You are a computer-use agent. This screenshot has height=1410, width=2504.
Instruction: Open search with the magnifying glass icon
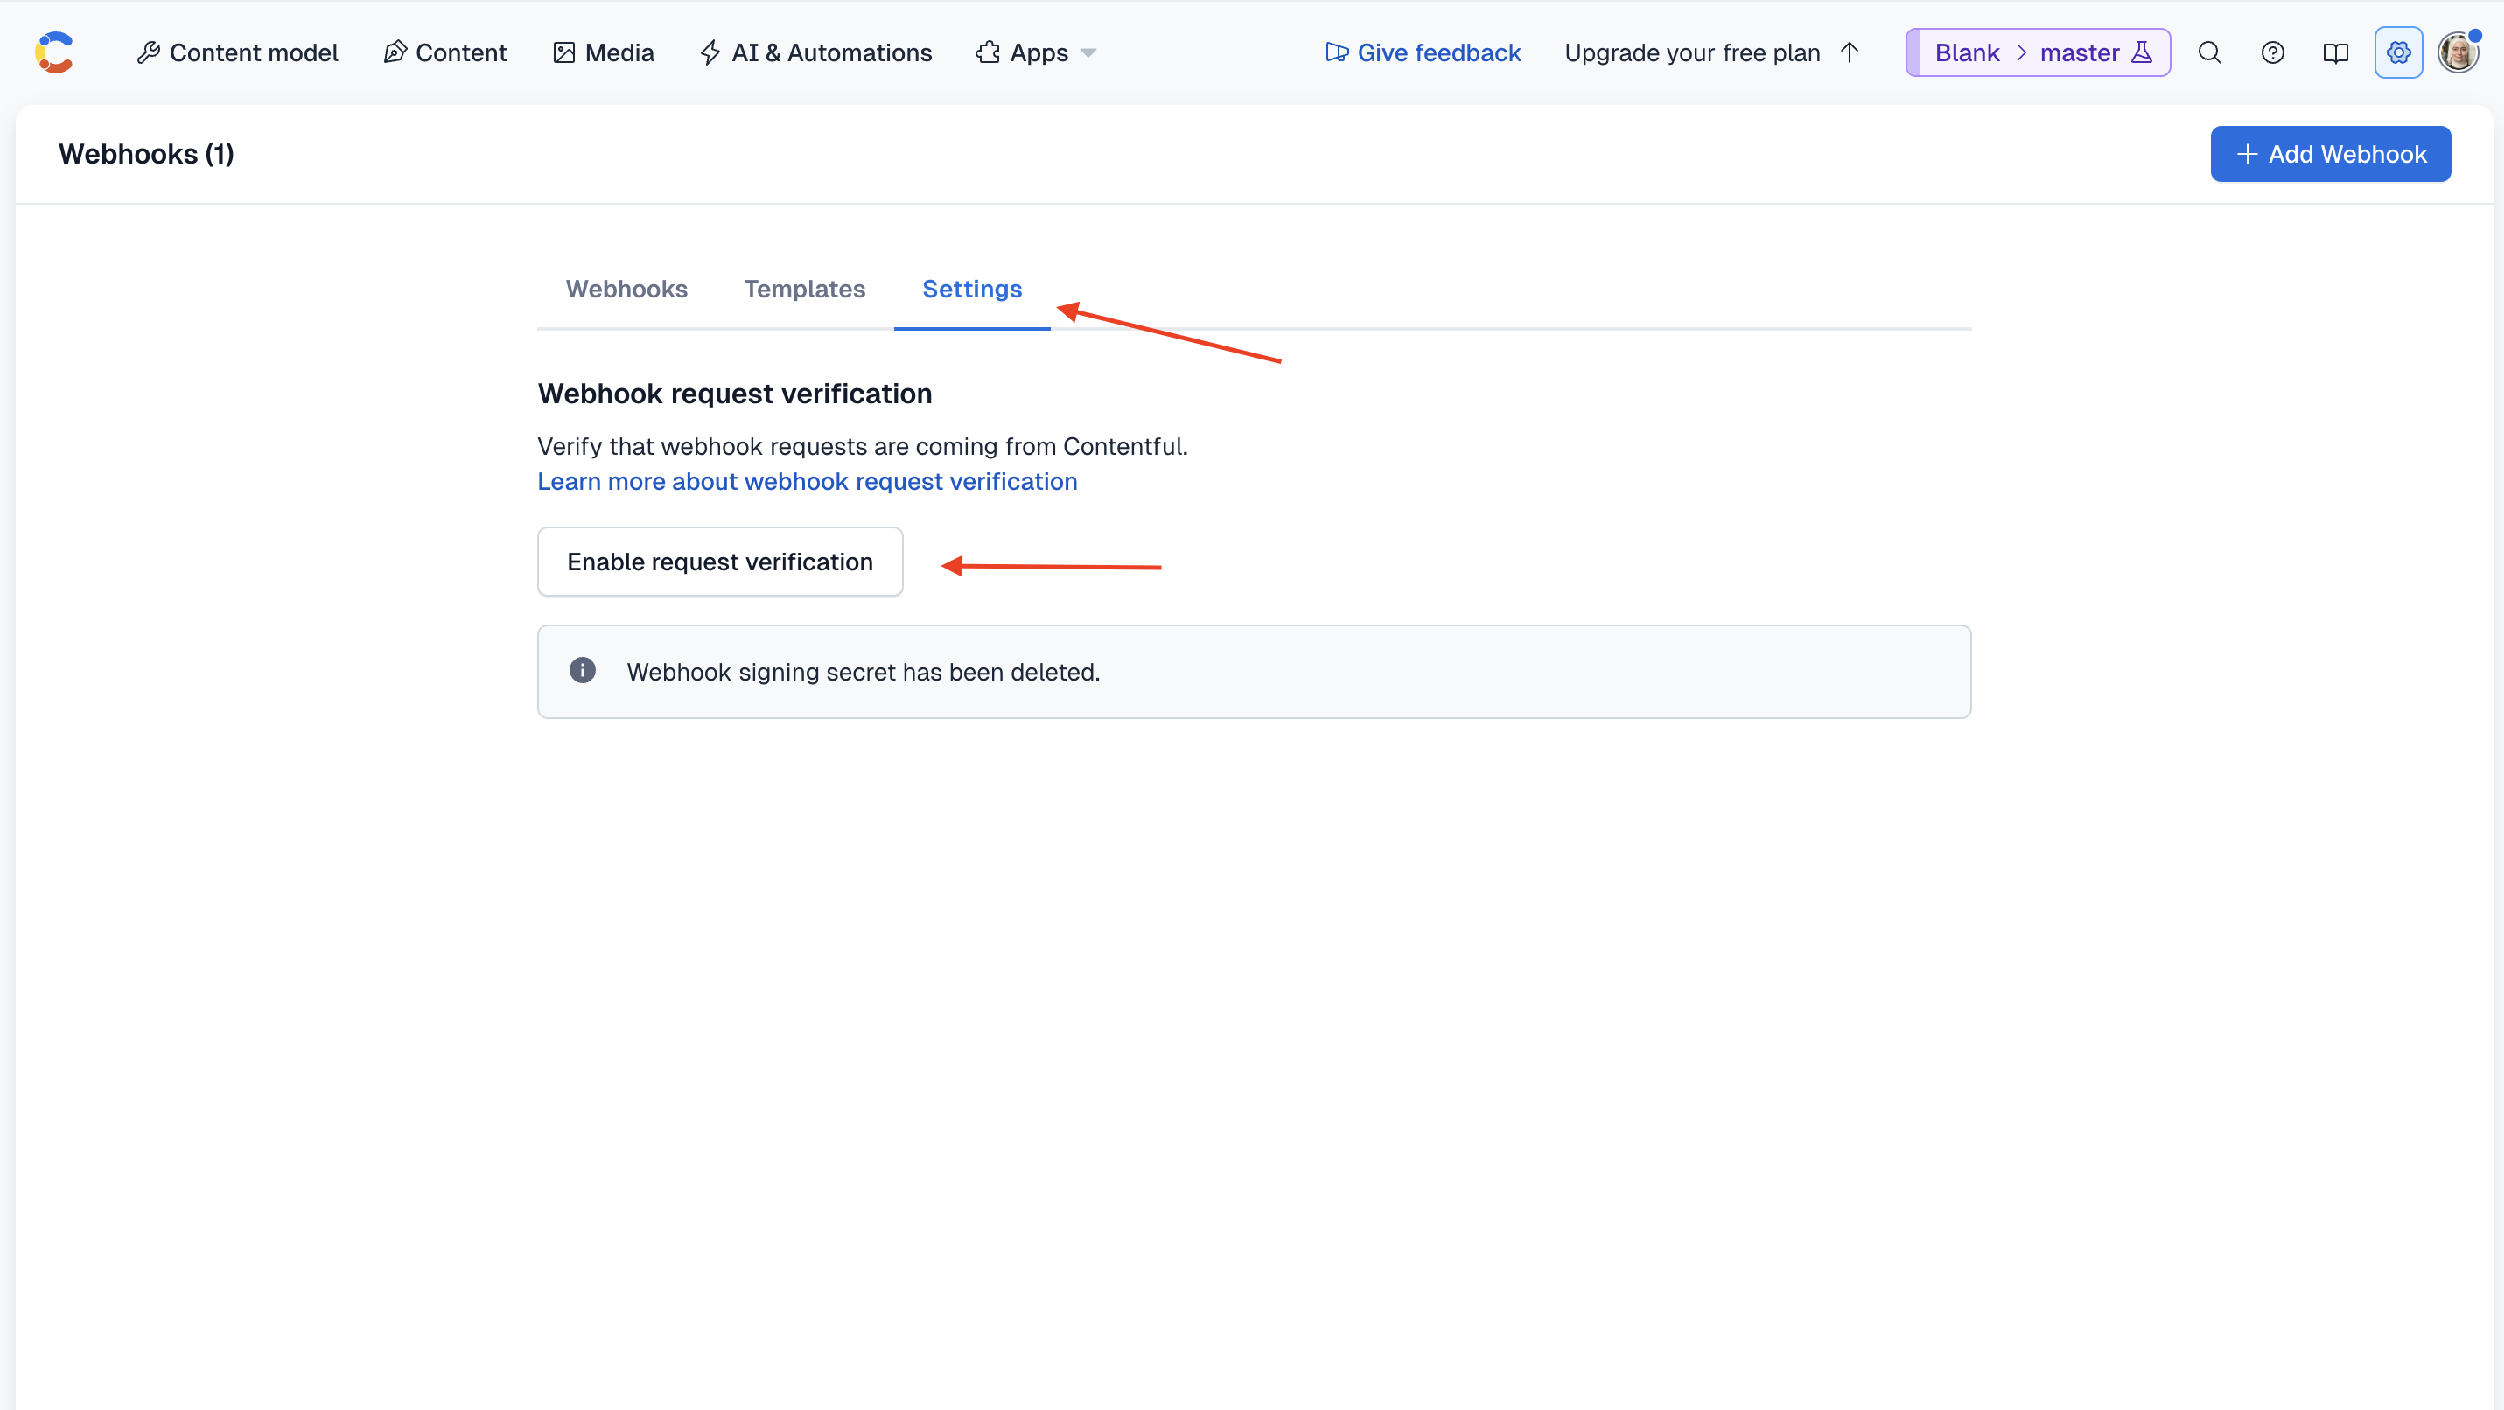click(x=2209, y=52)
